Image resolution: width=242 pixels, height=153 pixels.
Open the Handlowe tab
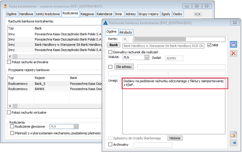26,14
